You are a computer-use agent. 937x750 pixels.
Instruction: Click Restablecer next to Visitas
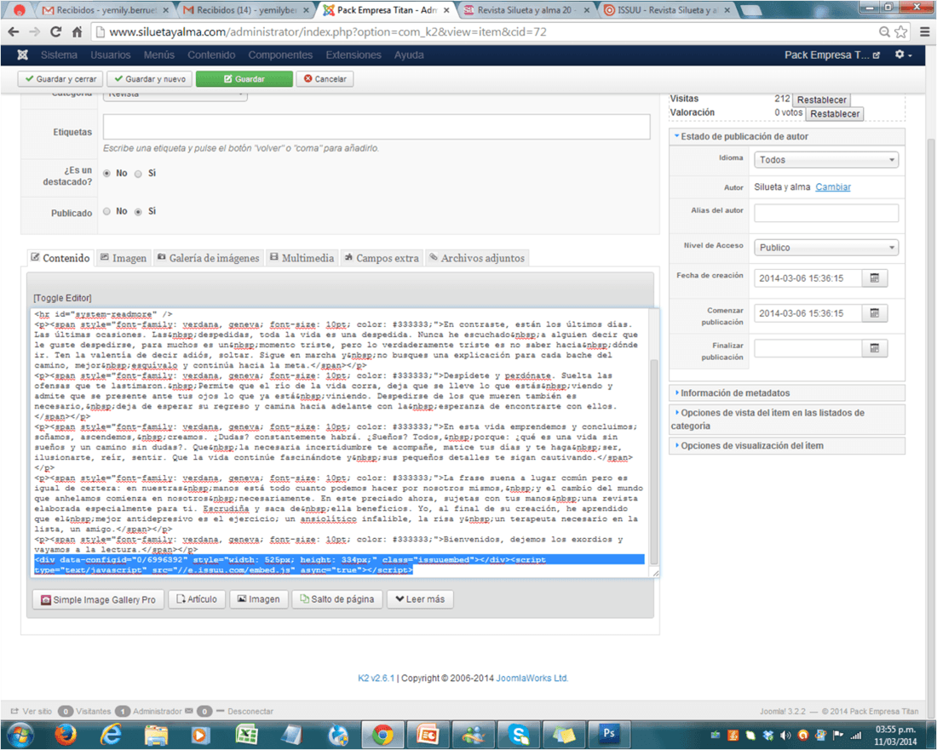822,100
